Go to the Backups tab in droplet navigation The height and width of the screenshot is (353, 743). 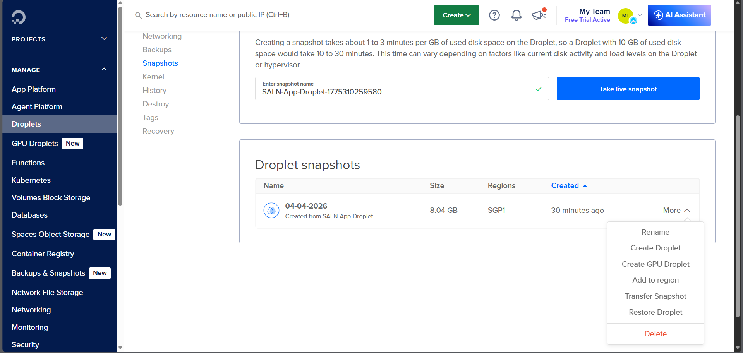(157, 50)
